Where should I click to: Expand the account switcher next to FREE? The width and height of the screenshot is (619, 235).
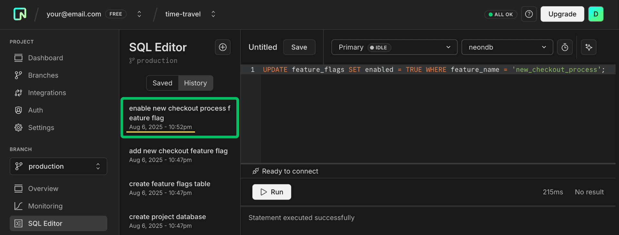pyautogui.click(x=139, y=14)
